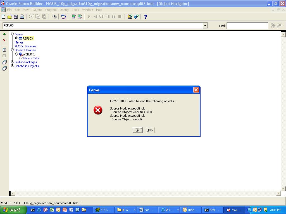Open the Tools menu
Screen dimensions: 286x214
pyautogui.click(x=75, y=10)
